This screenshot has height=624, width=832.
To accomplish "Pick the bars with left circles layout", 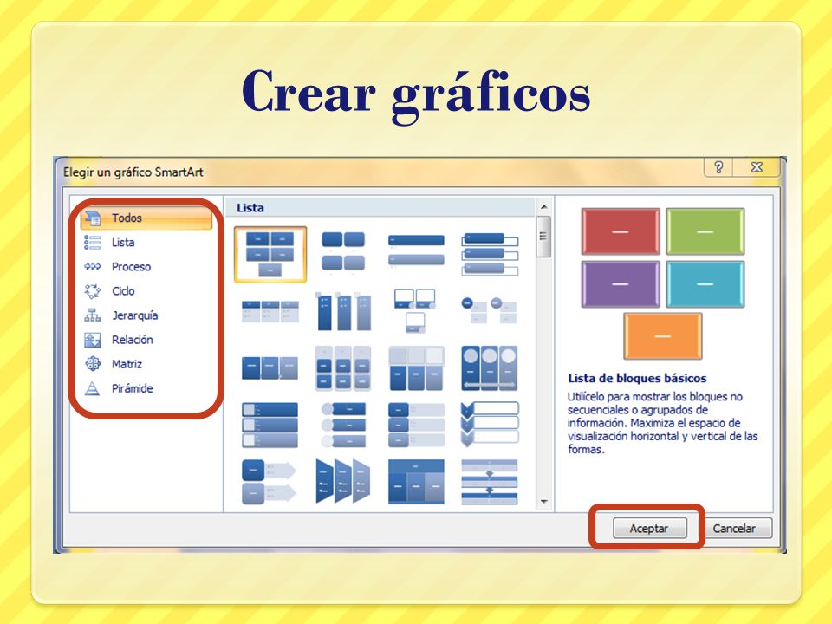I will (x=343, y=425).
